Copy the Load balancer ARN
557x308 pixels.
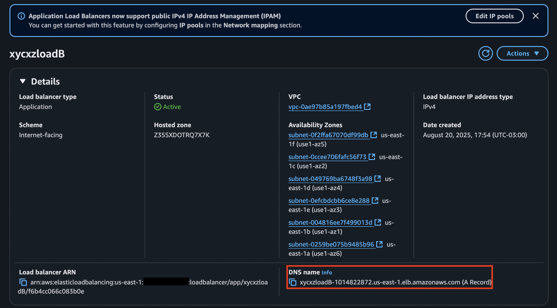(22, 282)
